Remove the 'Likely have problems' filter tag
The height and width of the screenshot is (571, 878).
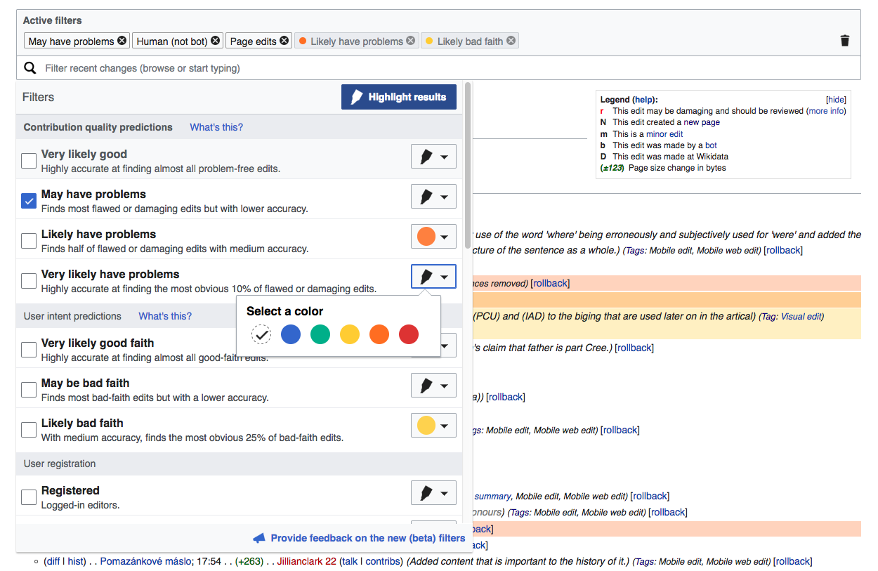tap(411, 41)
